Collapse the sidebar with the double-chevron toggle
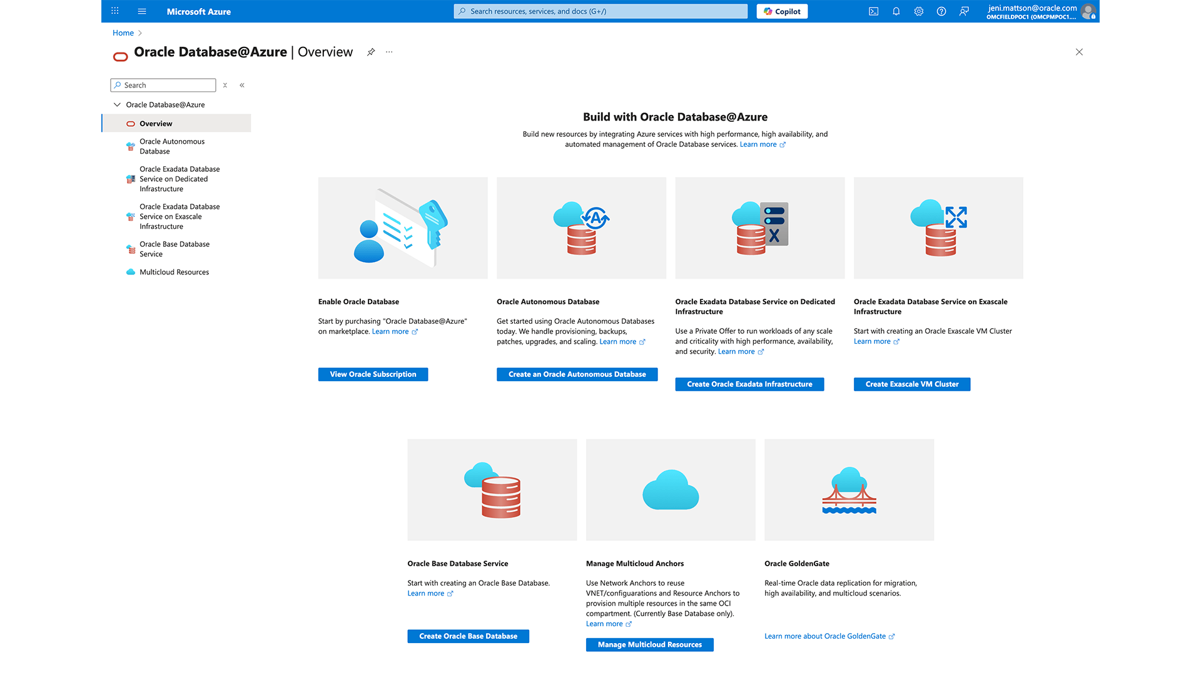1201x675 pixels. tap(242, 85)
